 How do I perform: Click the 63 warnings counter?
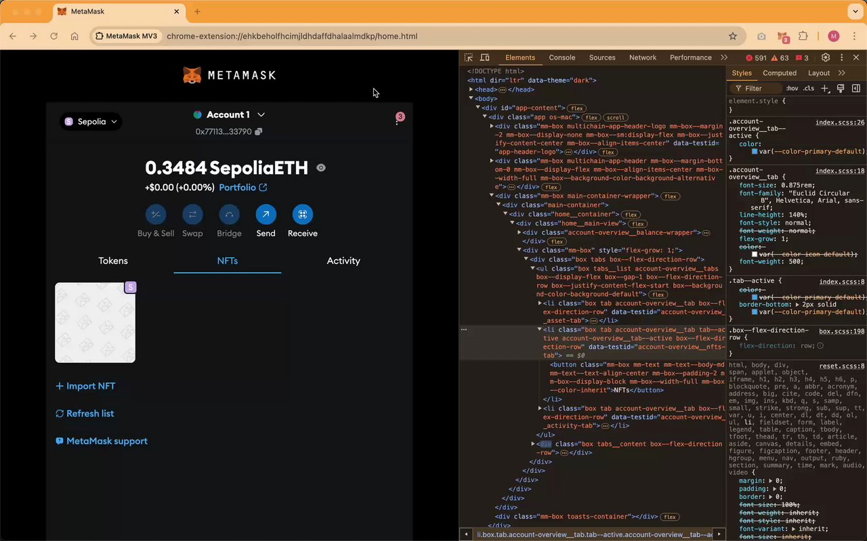[780, 58]
